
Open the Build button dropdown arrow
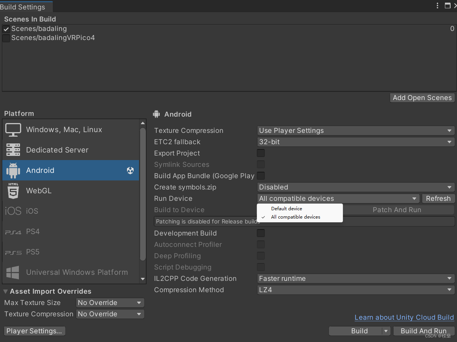coord(386,331)
